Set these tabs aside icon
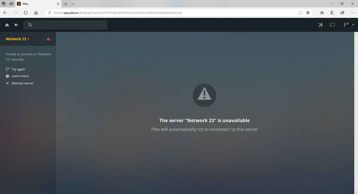Screen dimensions: 358x194 coord(11,4)
